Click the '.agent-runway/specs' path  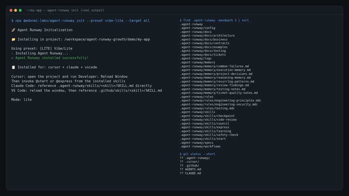tap(197, 143)
